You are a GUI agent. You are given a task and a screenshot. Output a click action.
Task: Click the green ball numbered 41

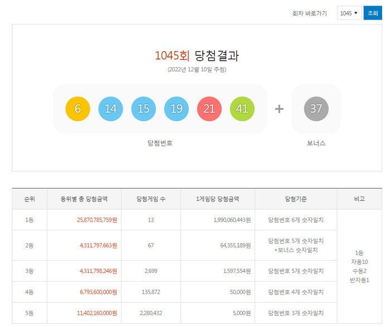[242, 109]
